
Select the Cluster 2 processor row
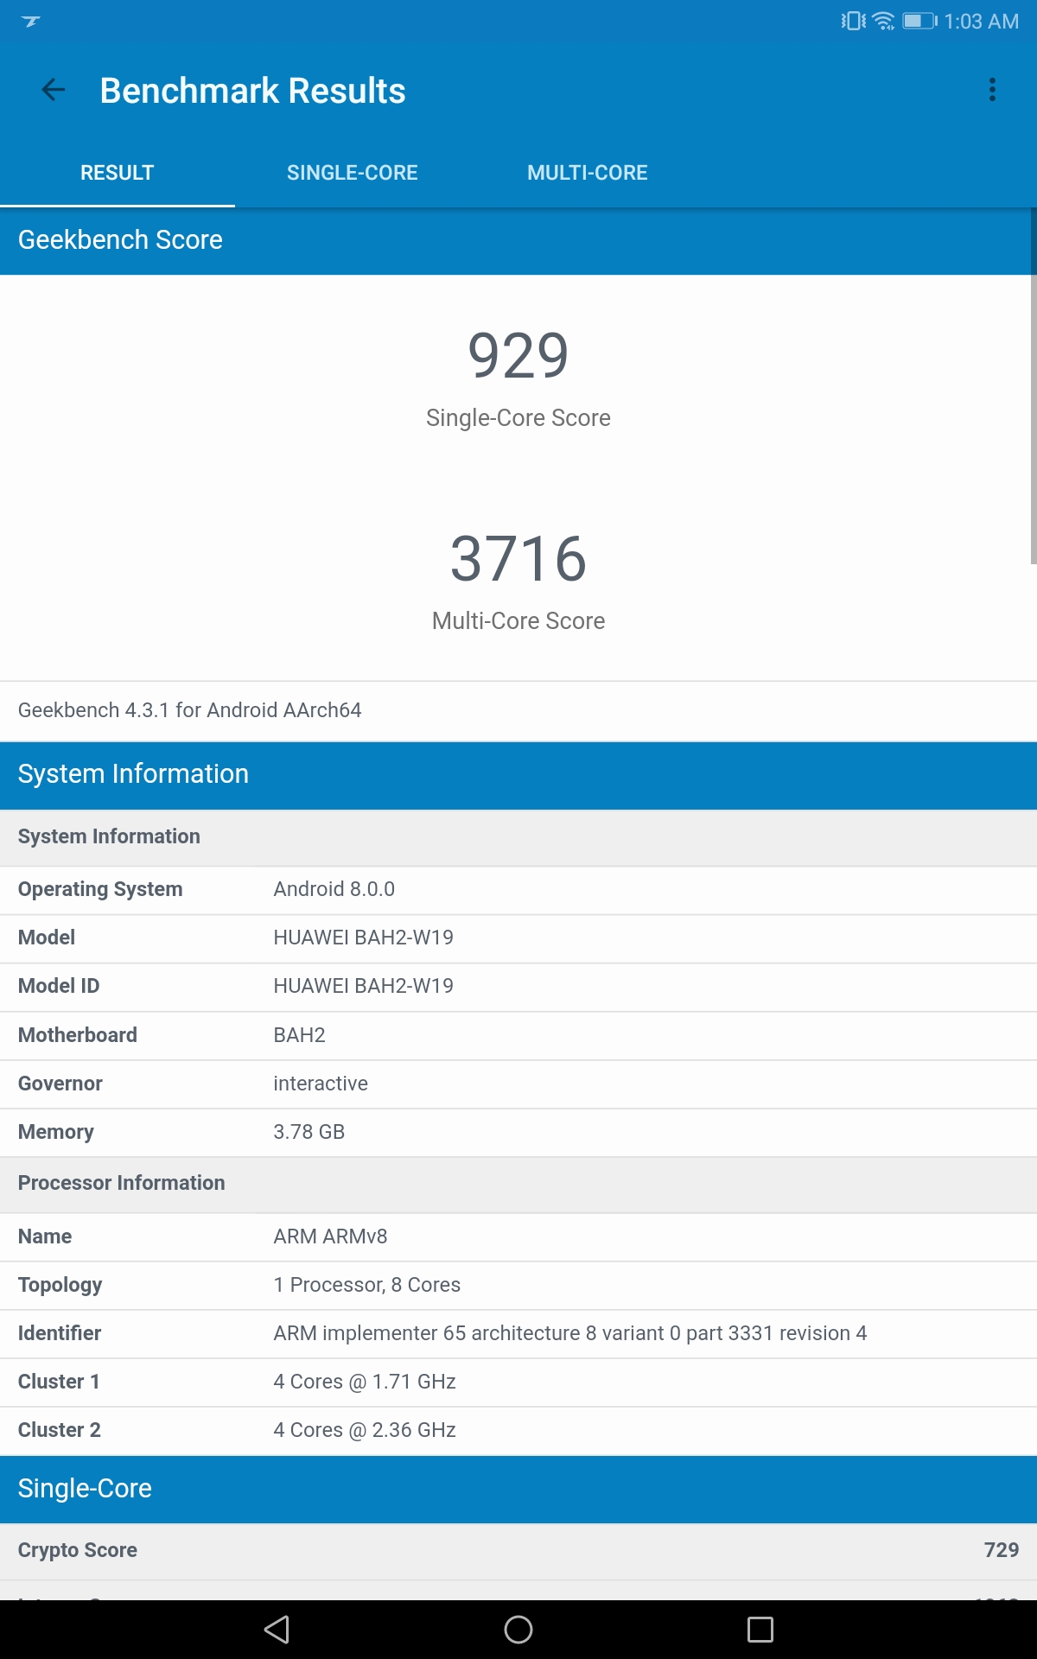518,1430
